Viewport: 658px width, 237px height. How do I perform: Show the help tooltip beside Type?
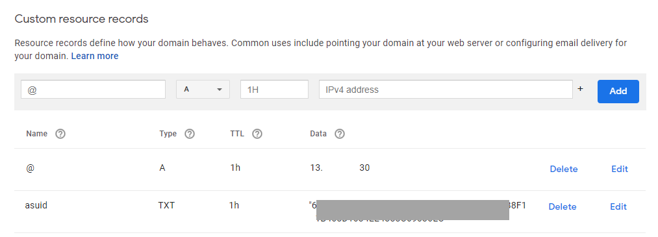click(x=190, y=134)
